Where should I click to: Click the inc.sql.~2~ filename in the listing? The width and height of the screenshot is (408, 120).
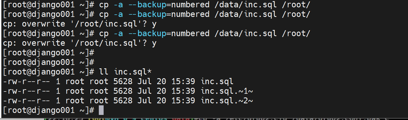tap(227, 101)
